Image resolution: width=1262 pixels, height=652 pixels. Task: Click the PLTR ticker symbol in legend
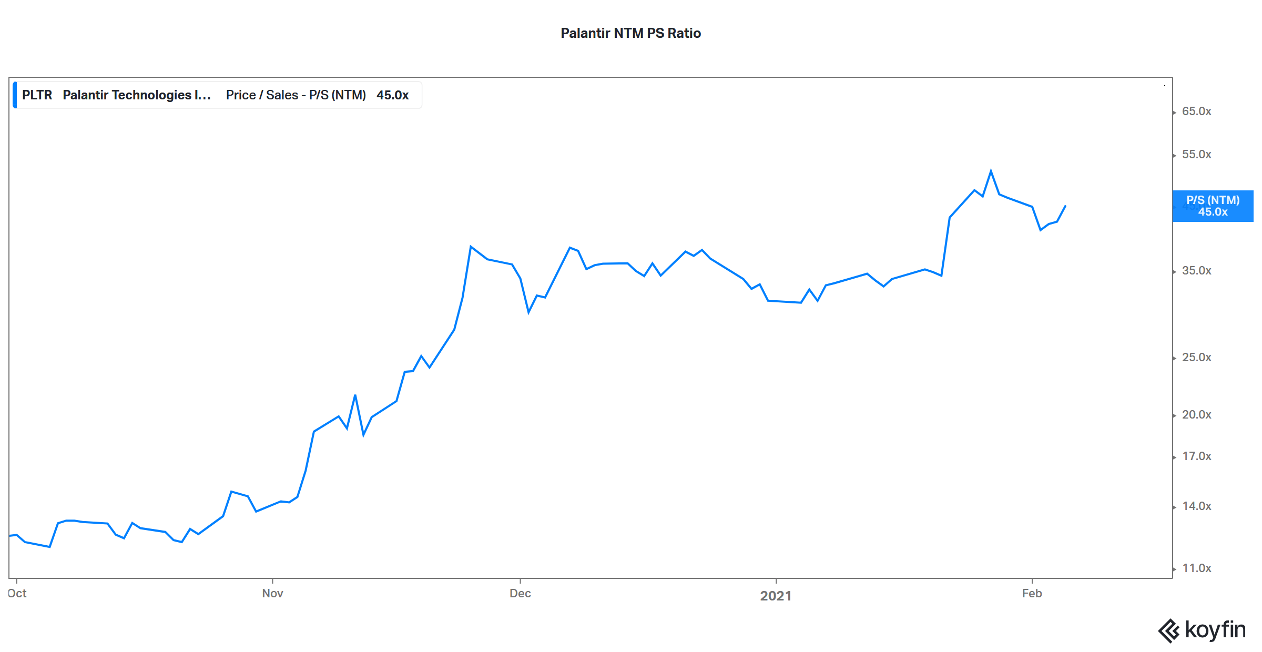coord(37,95)
